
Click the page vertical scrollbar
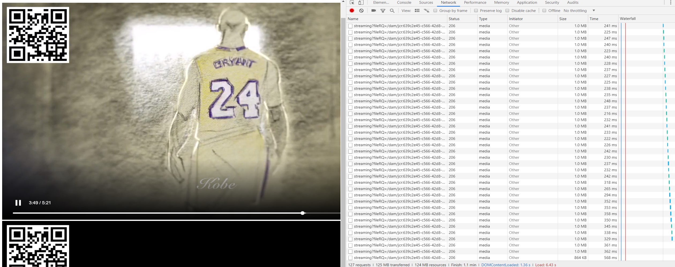coord(343,142)
